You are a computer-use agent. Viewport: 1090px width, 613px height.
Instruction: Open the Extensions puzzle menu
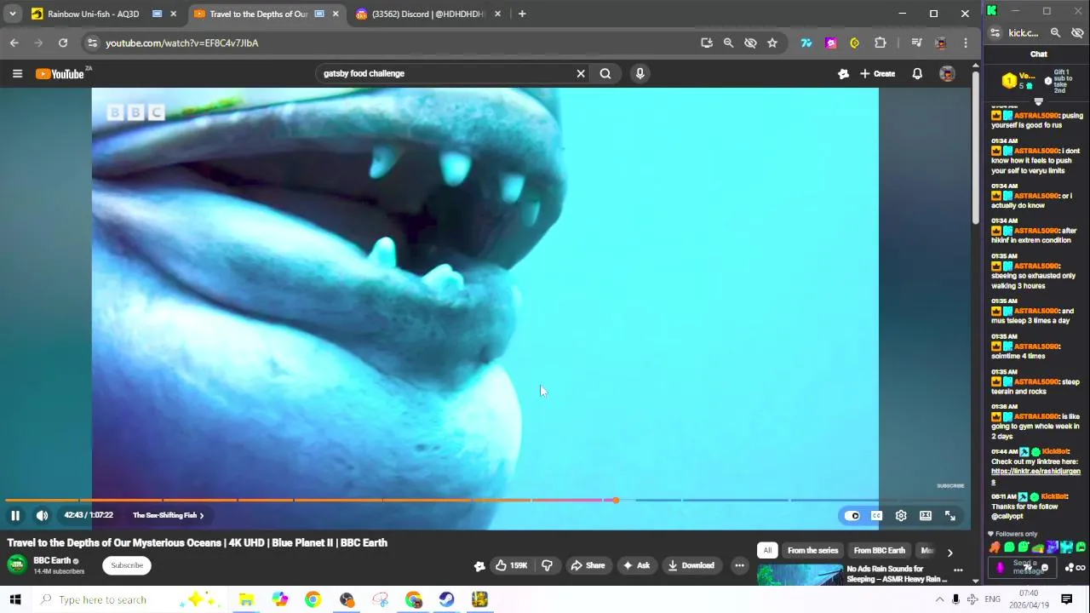[x=881, y=43]
